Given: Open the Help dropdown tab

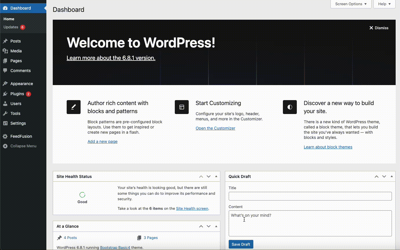Looking at the screenshot, I should 385,4.
